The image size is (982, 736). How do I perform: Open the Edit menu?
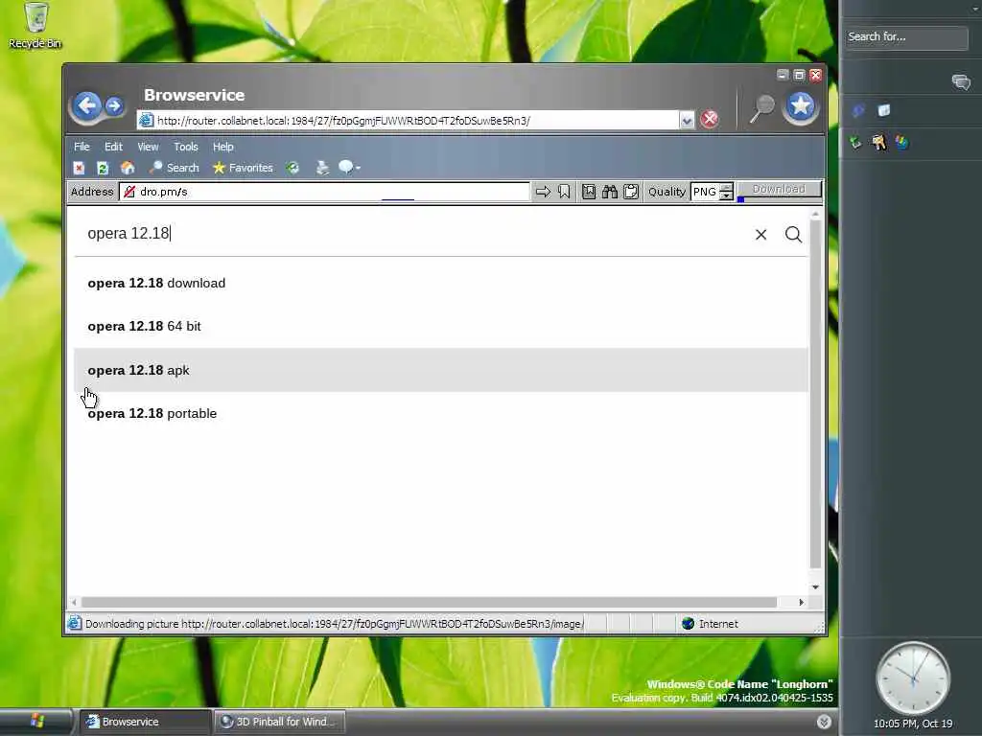pyautogui.click(x=113, y=147)
